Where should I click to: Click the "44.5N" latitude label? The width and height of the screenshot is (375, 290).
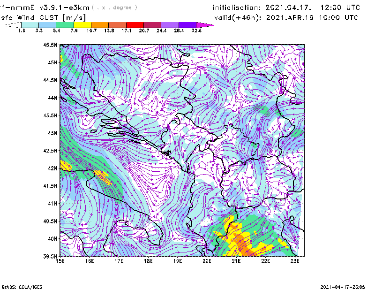click(x=50, y=80)
